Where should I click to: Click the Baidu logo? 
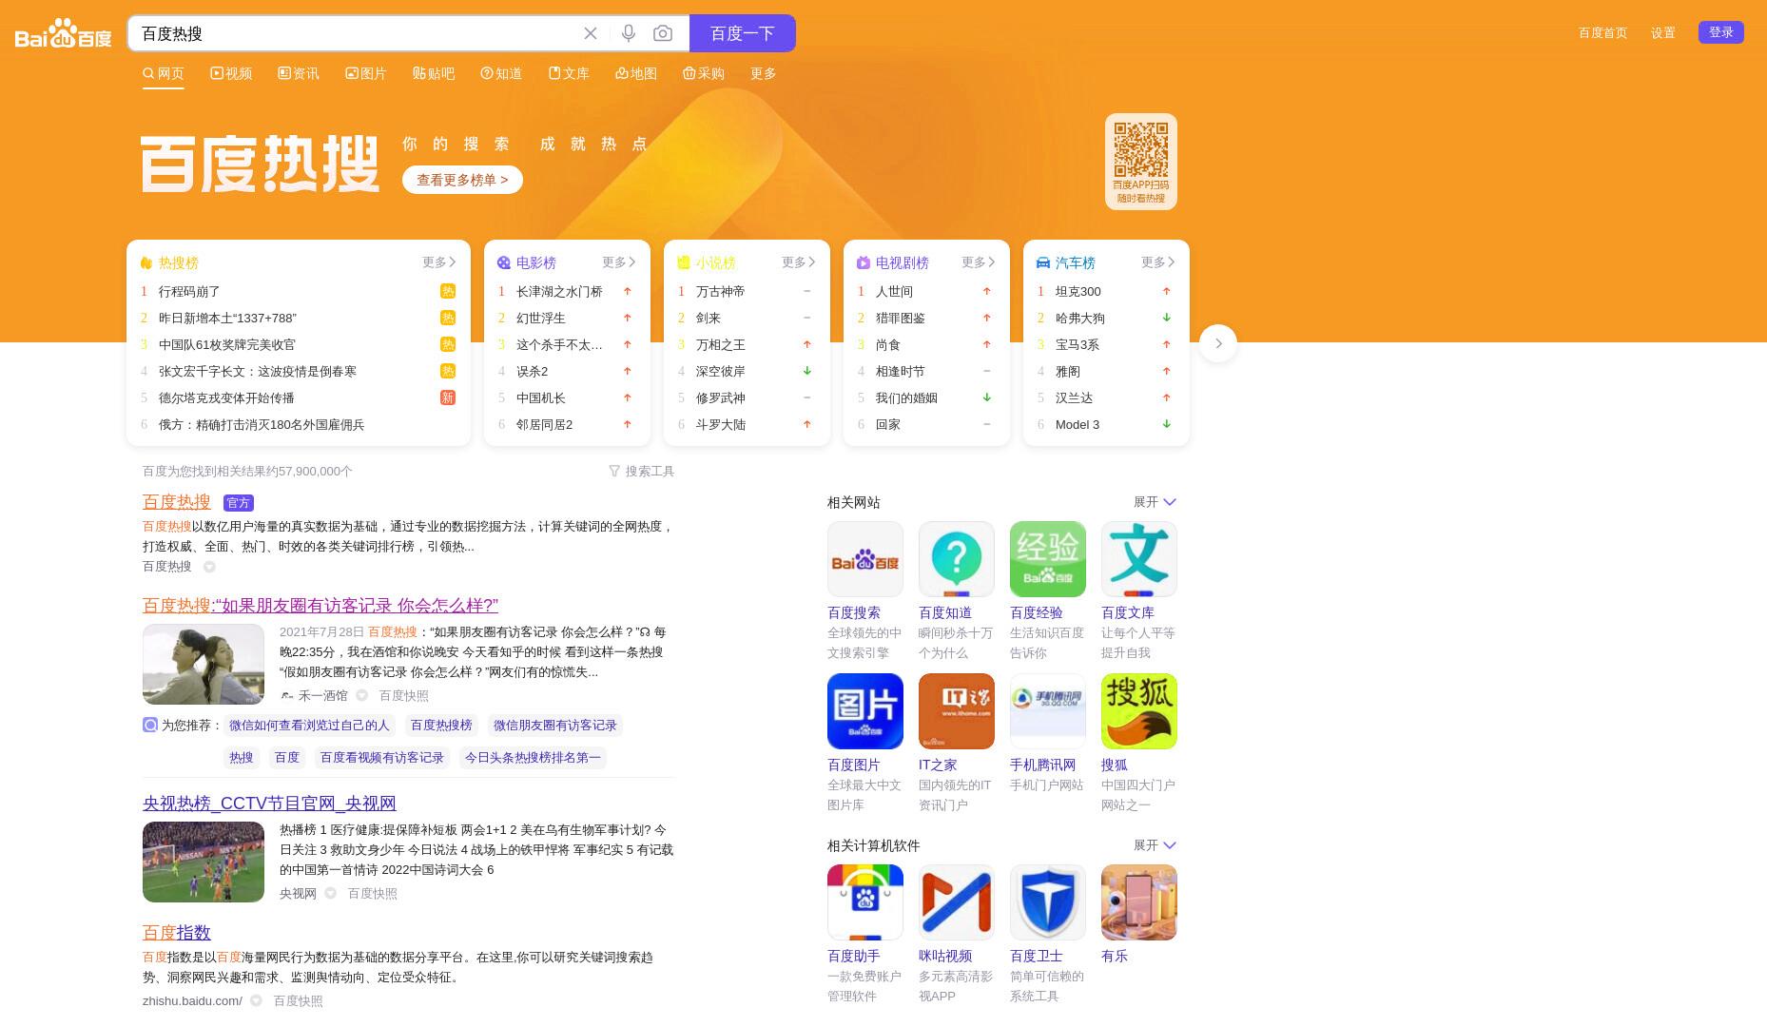[64, 33]
